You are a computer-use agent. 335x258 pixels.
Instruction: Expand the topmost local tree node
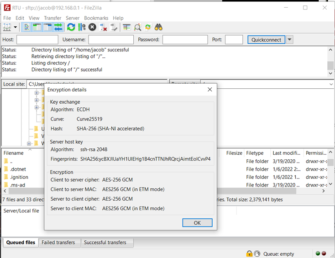click(x=37, y=93)
